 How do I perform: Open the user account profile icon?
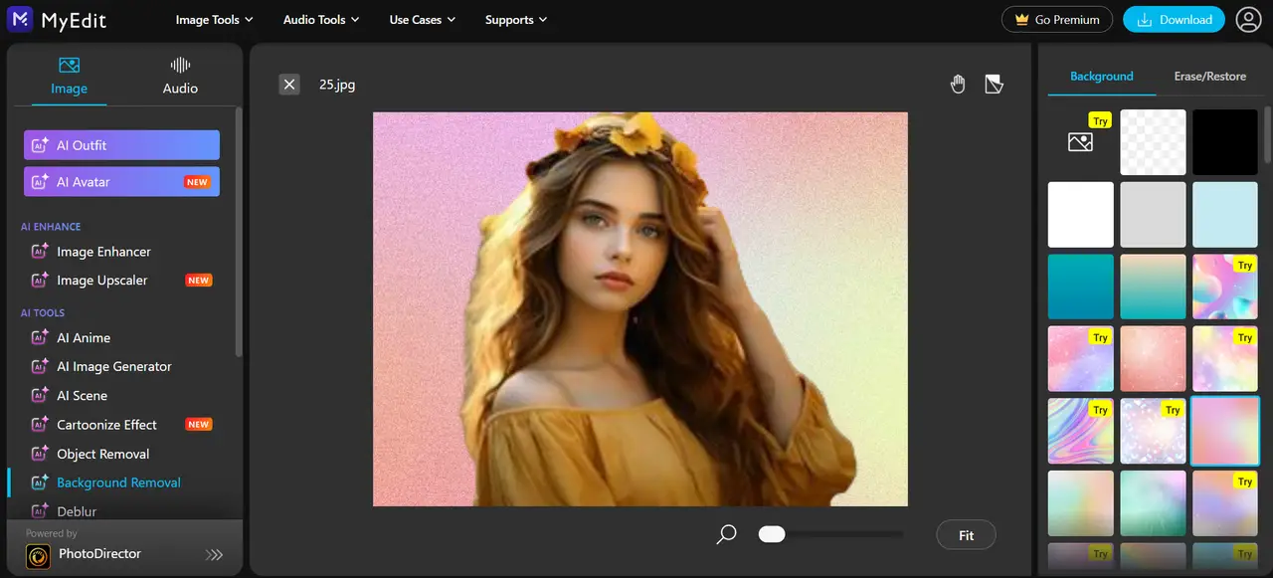(1248, 19)
